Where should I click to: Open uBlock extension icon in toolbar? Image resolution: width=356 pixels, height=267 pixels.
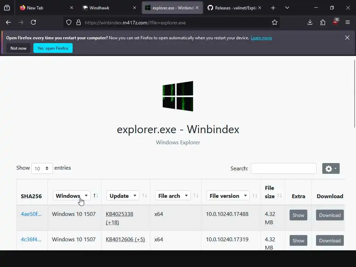tap(335, 22)
